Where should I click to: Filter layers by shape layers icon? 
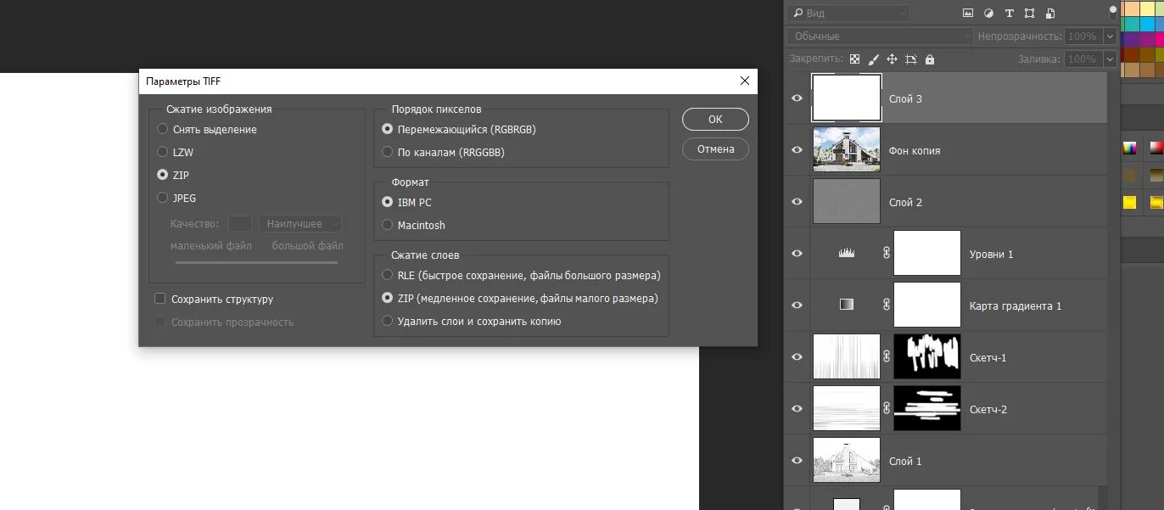point(1030,14)
